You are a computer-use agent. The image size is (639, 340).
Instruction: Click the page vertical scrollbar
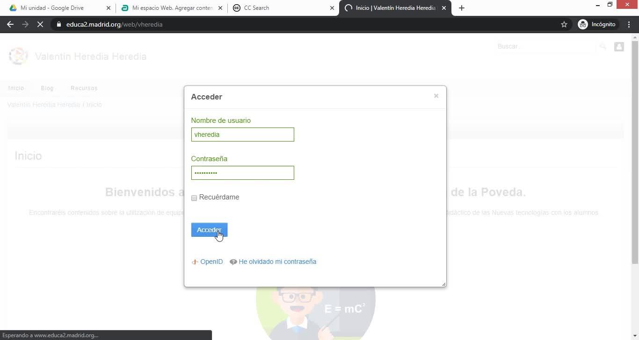pyautogui.click(x=635, y=152)
